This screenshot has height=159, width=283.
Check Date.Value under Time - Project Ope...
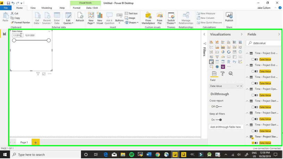[x=253, y=95]
